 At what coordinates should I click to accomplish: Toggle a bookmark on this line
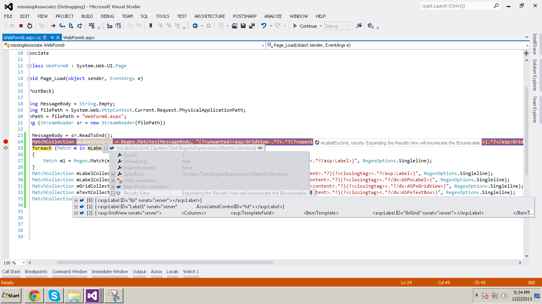tap(151, 26)
